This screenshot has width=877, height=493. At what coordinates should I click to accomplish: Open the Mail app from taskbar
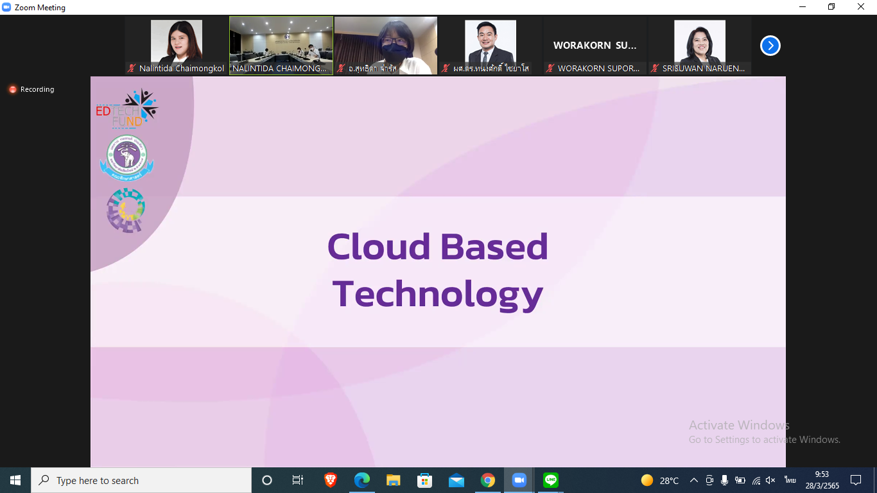pos(456,480)
